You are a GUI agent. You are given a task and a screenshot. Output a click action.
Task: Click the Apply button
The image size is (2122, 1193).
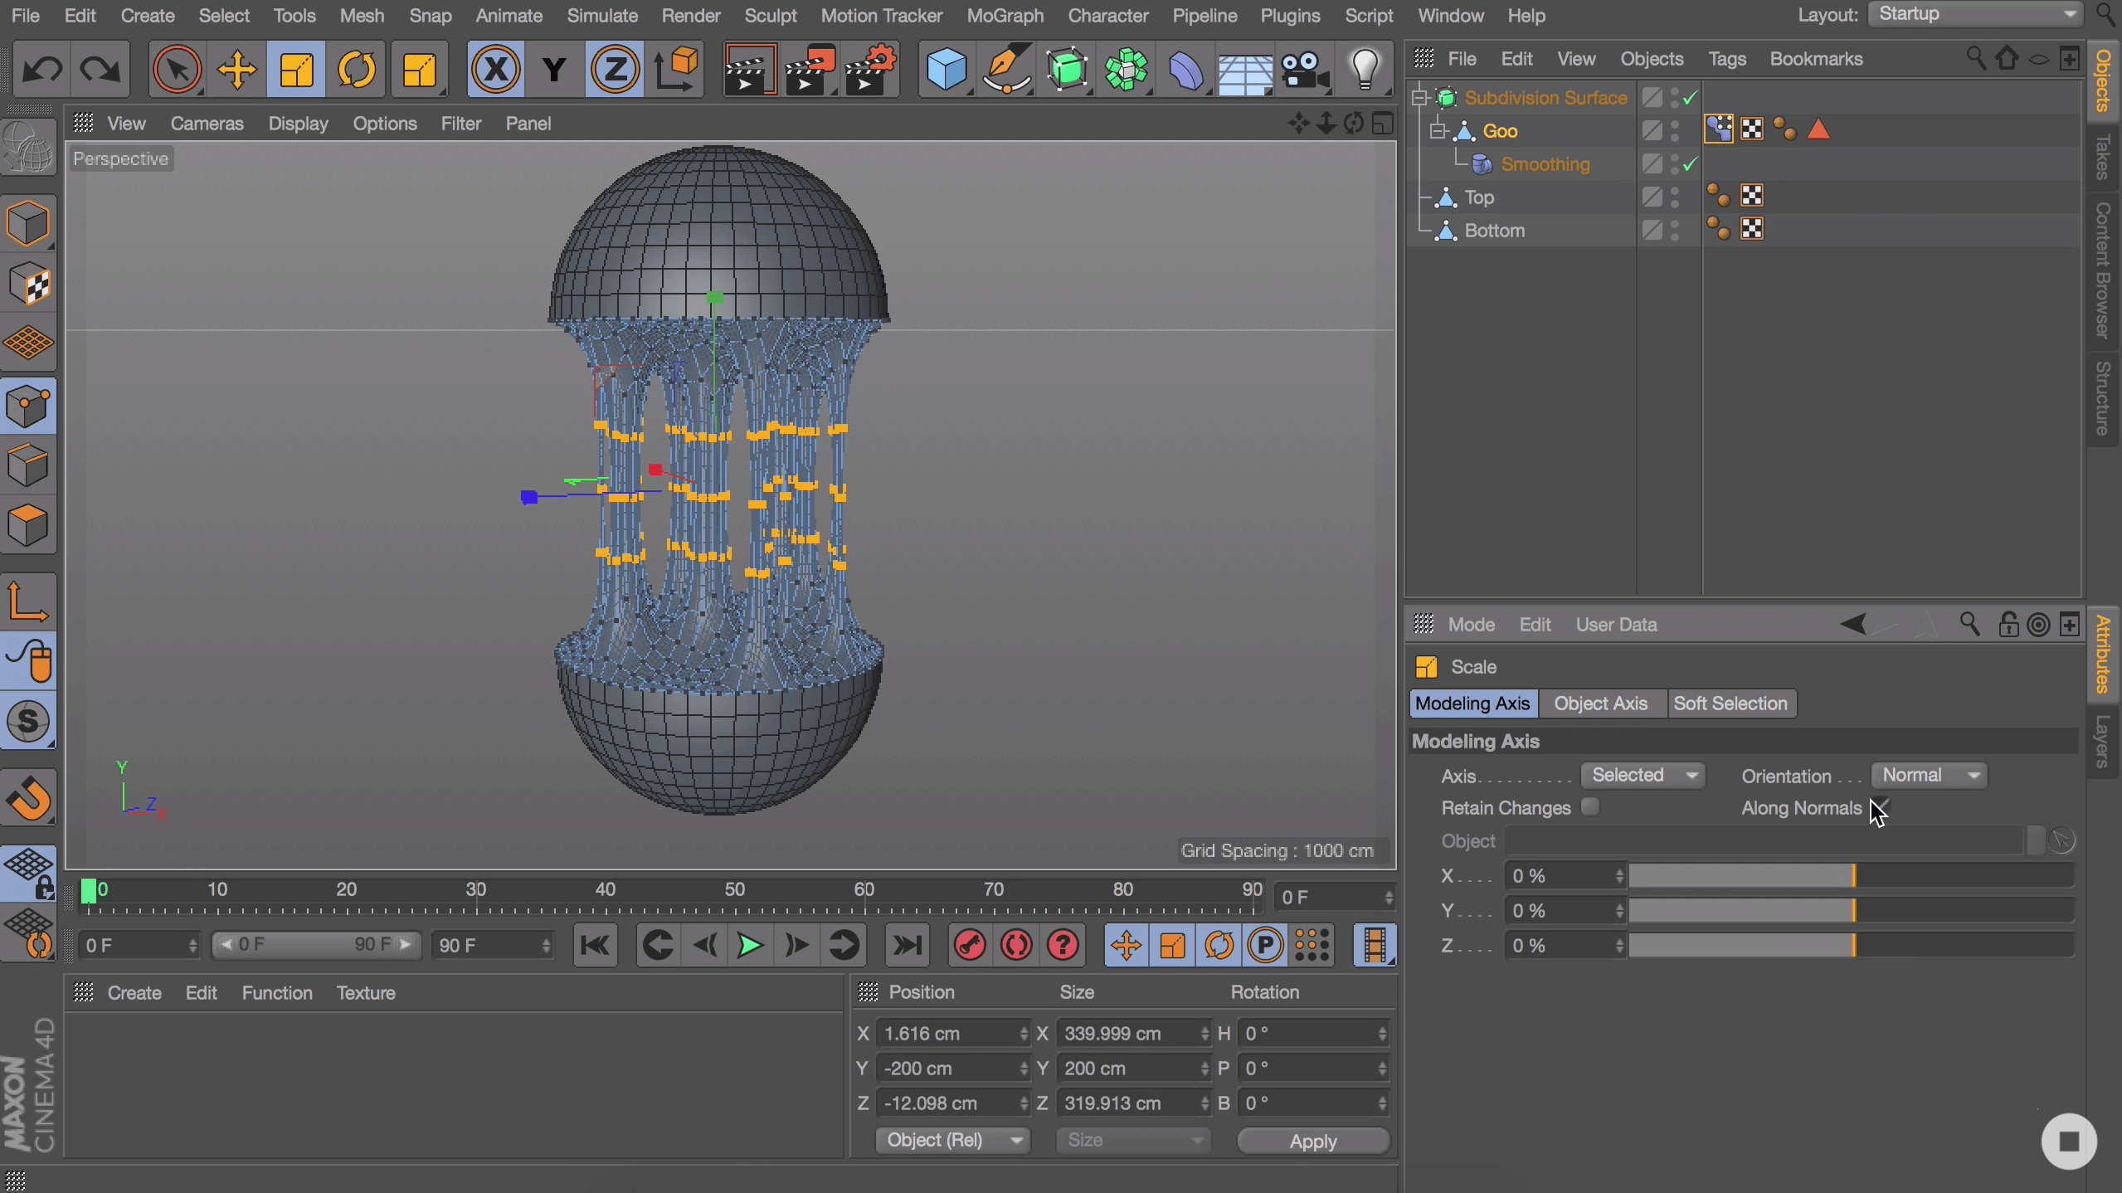coord(1312,1141)
